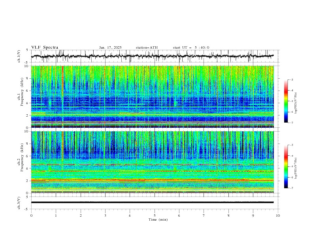Screen dimensions: 313x242
Task: Click the ch.1 spectrogram color scale bar
Action: (x=286, y=101)
